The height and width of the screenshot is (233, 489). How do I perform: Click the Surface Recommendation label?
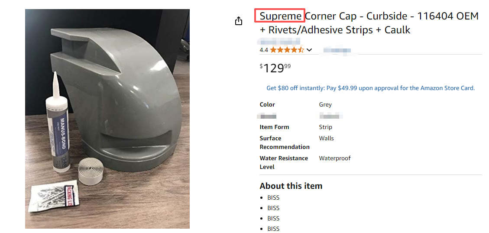point(285,142)
